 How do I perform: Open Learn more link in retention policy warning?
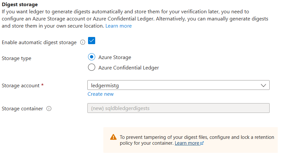pyautogui.click(x=187, y=143)
